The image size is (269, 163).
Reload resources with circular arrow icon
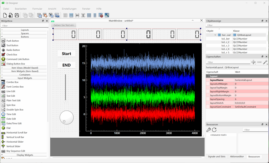(214, 130)
